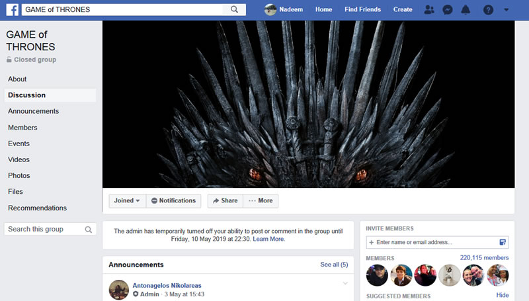This screenshot has width=529, height=301.
Task: Toggle the group Notifications button
Action: click(173, 200)
